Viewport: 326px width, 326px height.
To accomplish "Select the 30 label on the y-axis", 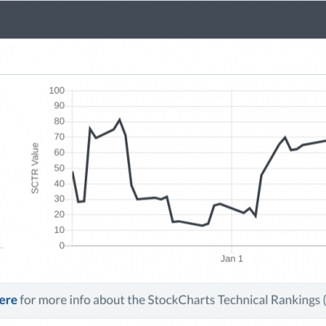I will [x=59, y=199].
